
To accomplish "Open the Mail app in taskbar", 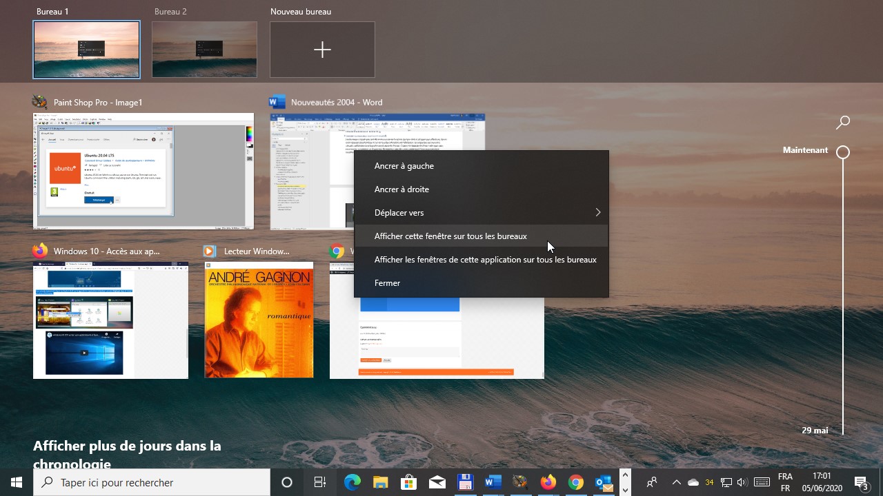I will 437,482.
